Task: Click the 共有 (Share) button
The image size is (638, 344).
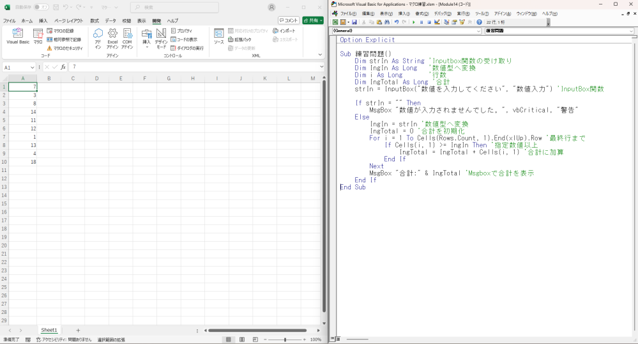Action: (312, 20)
